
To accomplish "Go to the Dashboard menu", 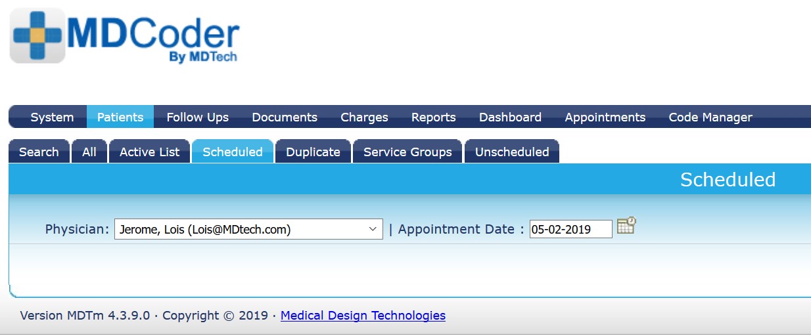I will click(510, 117).
